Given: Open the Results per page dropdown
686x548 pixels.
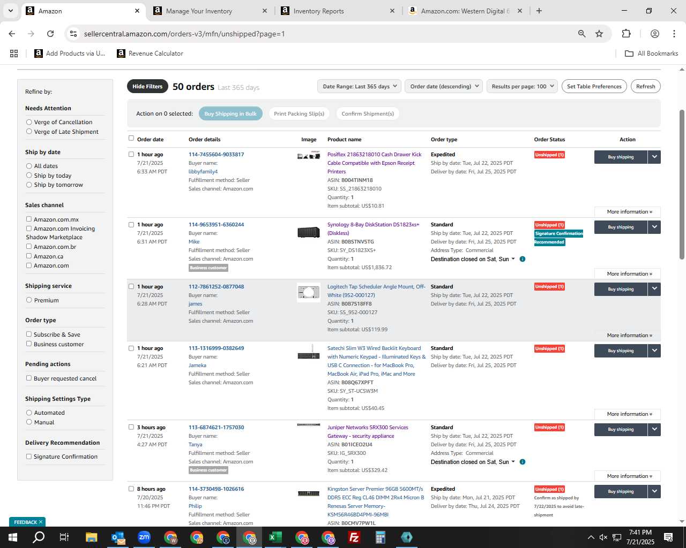Looking at the screenshot, I should 523,86.
